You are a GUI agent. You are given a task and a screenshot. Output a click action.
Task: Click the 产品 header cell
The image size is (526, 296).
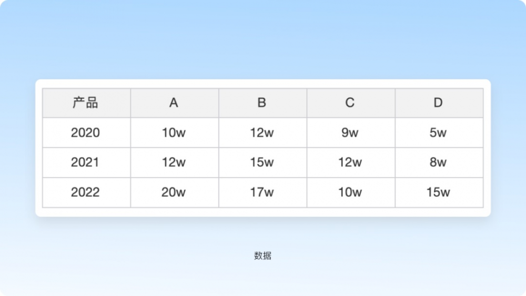[x=85, y=103]
